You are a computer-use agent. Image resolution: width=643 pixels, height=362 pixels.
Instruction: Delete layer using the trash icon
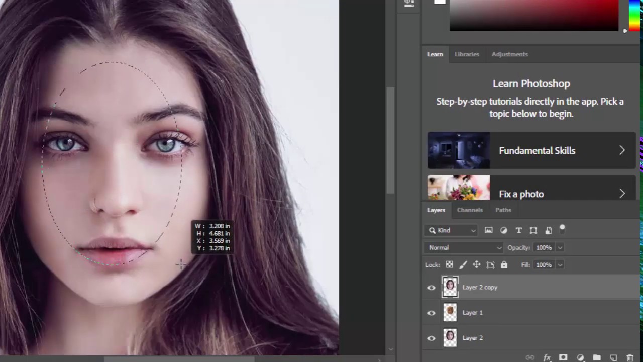pos(630,357)
